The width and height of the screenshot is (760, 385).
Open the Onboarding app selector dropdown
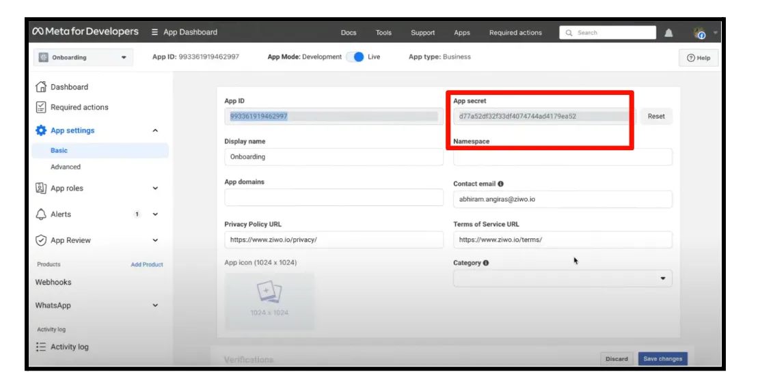pos(83,57)
